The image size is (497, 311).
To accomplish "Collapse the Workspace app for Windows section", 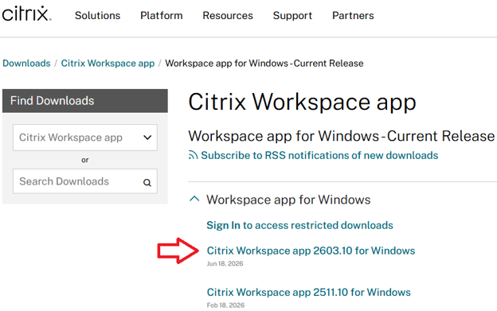I will coord(194,199).
